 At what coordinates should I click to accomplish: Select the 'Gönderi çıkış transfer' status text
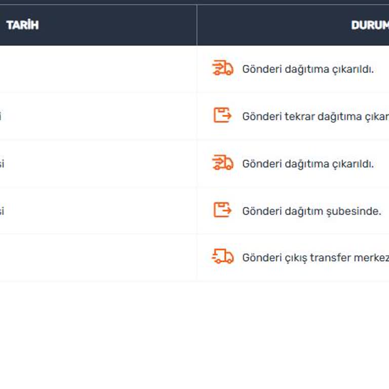(x=316, y=257)
